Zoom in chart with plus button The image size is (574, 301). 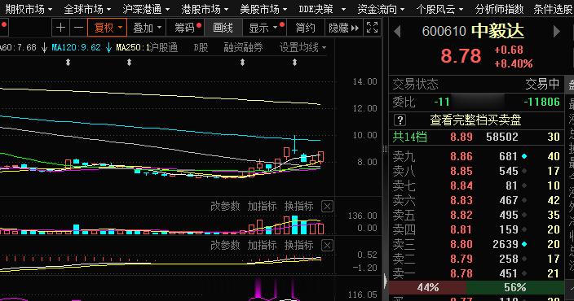click(x=61, y=28)
